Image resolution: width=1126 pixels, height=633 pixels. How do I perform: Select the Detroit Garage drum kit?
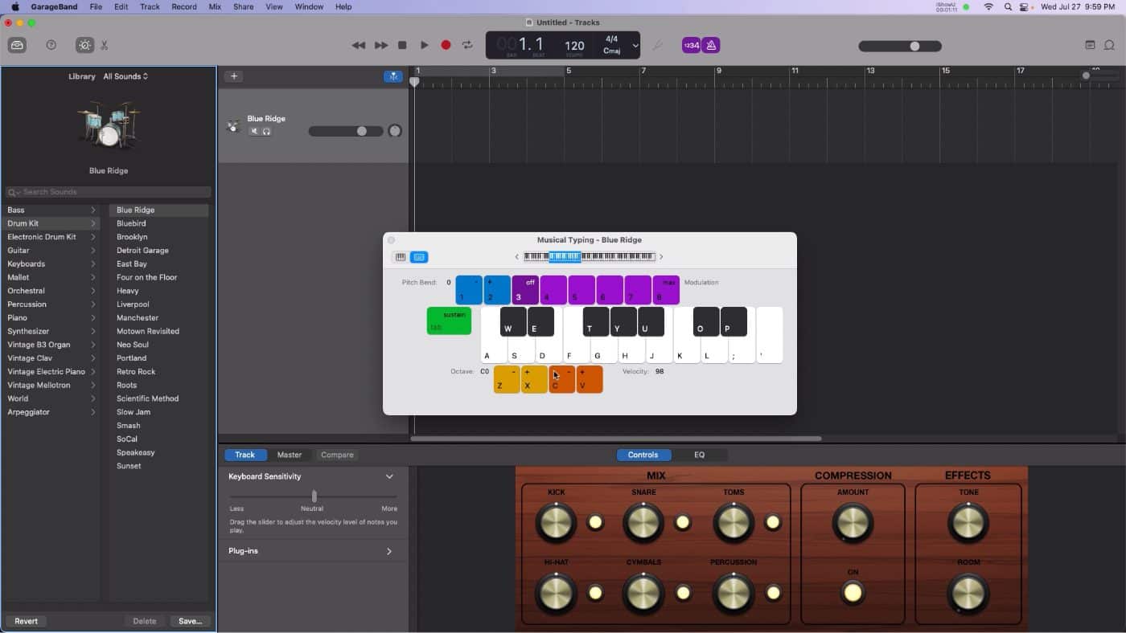[x=142, y=251]
